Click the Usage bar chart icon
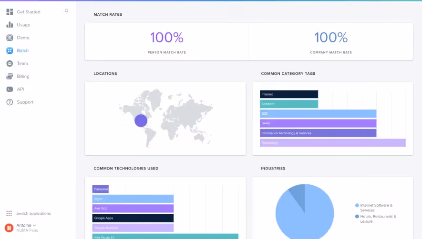The image size is (422, 239). click(x=10, y=25)
